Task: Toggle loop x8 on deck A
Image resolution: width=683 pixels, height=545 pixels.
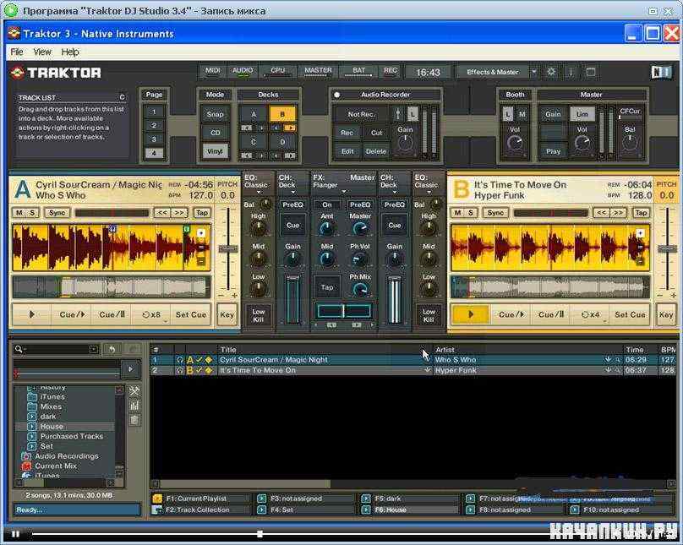Action: 151,314
